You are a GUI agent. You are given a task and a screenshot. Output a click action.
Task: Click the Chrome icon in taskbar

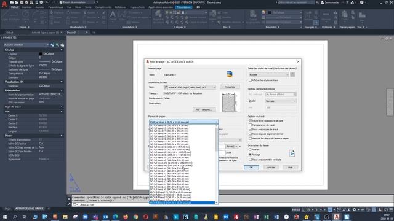tap(135, 217)
